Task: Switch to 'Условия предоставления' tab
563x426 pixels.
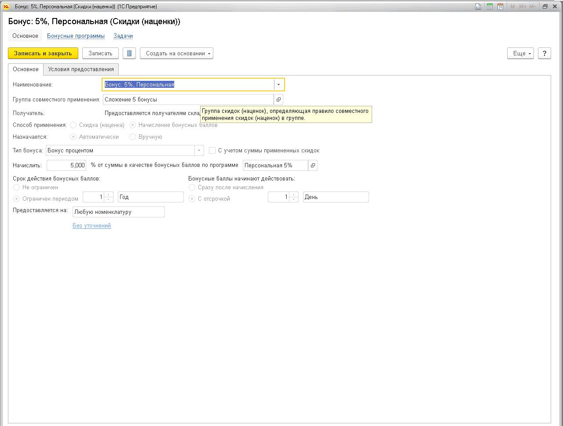Action: pyautogui.click(x=81, y=69)
